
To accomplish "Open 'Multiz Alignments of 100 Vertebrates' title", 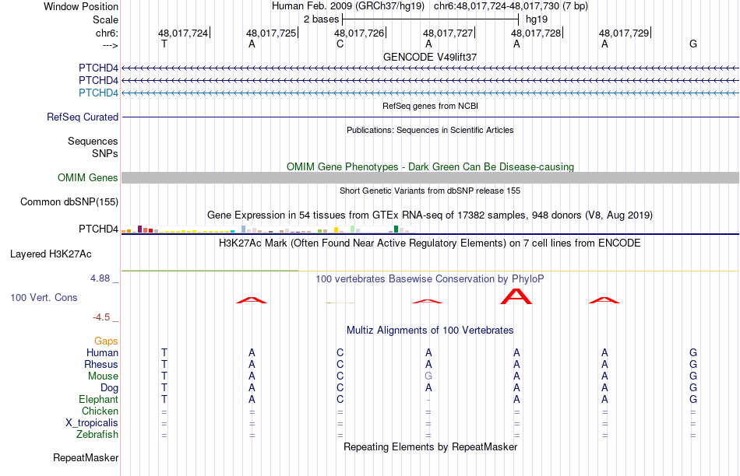I will click(x=430, y=331).
